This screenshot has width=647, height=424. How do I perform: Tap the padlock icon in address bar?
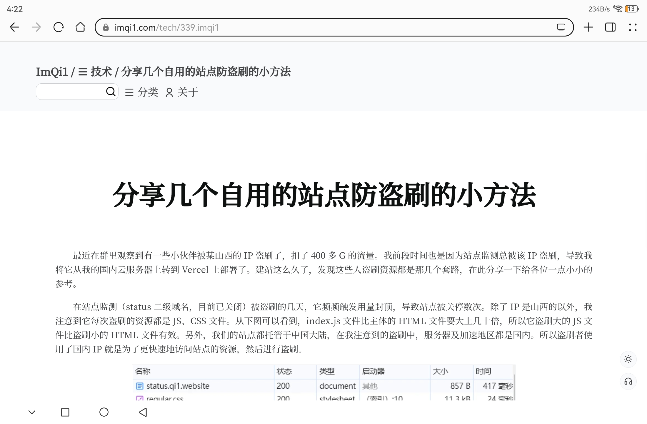coord(106,27)
